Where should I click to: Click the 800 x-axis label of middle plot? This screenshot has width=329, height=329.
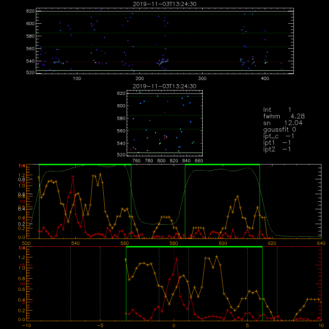click(x=161, y=161)
